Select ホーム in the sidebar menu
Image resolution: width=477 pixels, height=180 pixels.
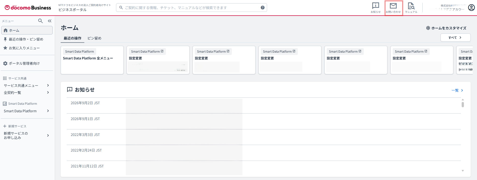(27, 30)
